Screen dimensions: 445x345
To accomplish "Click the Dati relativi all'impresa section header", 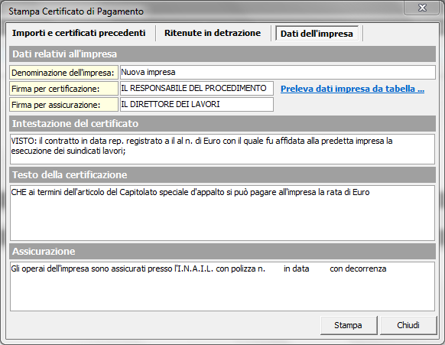I will (x=222, y=54).
